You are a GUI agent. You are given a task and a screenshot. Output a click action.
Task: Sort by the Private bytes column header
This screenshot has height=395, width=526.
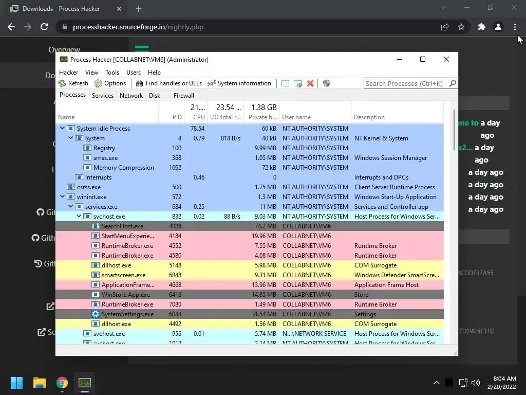(261, 113)
